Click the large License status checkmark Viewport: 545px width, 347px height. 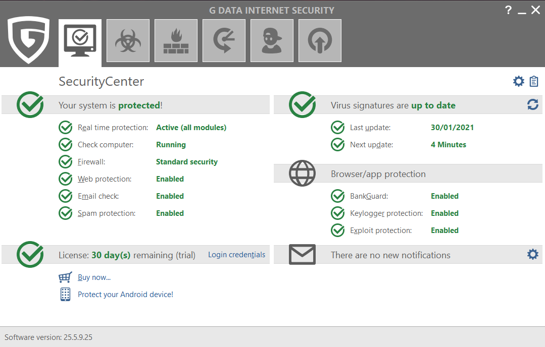pos(30,254)
